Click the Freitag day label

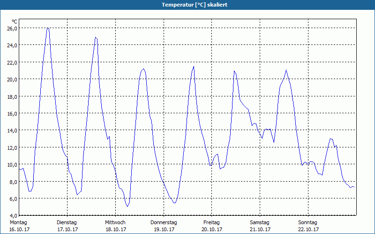click(x=211, y=223)
